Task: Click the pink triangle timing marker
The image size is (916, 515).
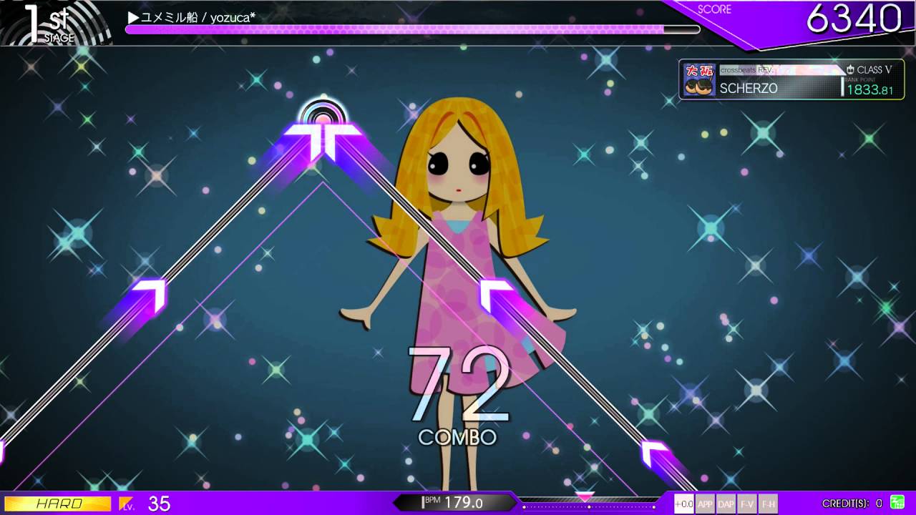Action: 585,496
